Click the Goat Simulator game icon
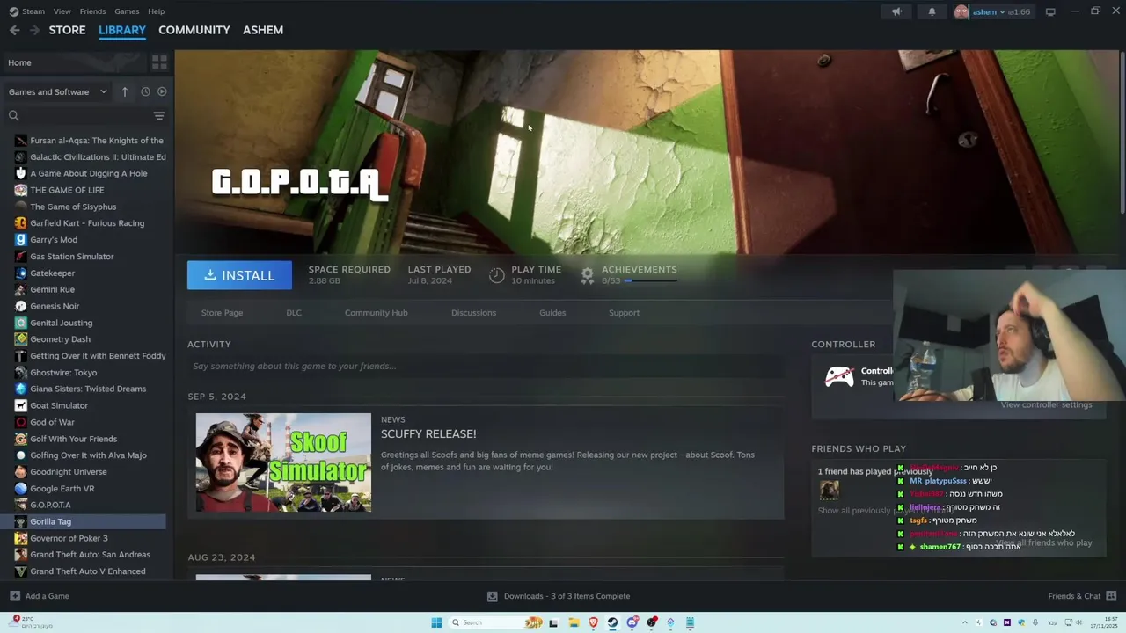Image resolution: width=1126 pixels, height=633 pixels. pyautogui.click(x=21, y=405)
